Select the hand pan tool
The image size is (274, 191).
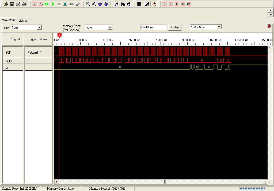[x=154, y=4]
